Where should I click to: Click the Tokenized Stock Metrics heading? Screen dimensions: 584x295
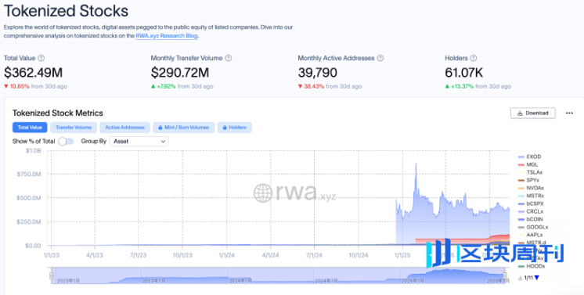point(58,113)
